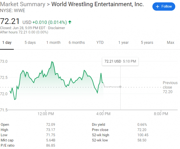Click the 4:00 PM axis label
The width and height of the screenshot is (180, 149).
(x=103, y=113)
